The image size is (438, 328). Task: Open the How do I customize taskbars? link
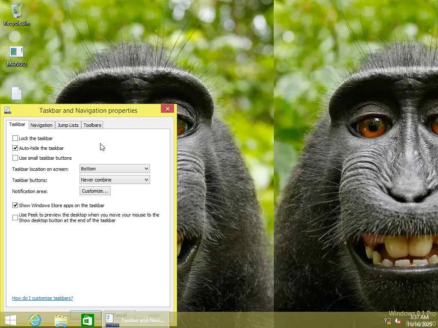click(42, 298)
